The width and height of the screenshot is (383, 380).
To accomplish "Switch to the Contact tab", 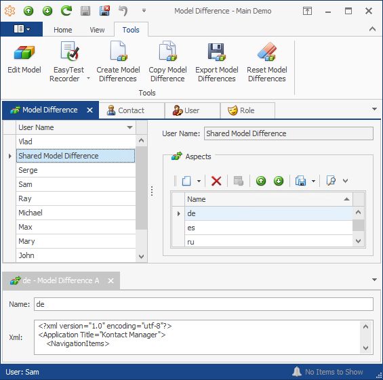I will pos(132,110).
